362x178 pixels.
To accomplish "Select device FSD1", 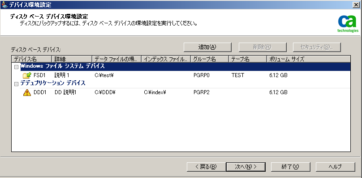I will (x=40, y=75).
